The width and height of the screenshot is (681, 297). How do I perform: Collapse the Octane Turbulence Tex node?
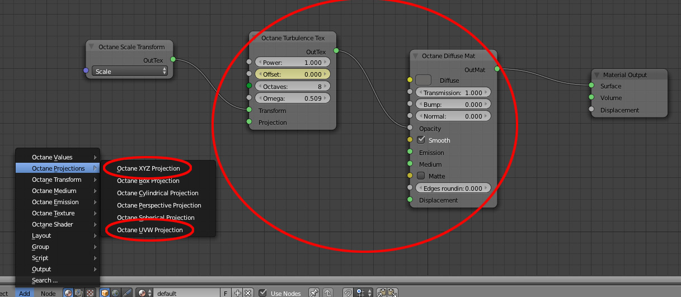tap(255, 38)
